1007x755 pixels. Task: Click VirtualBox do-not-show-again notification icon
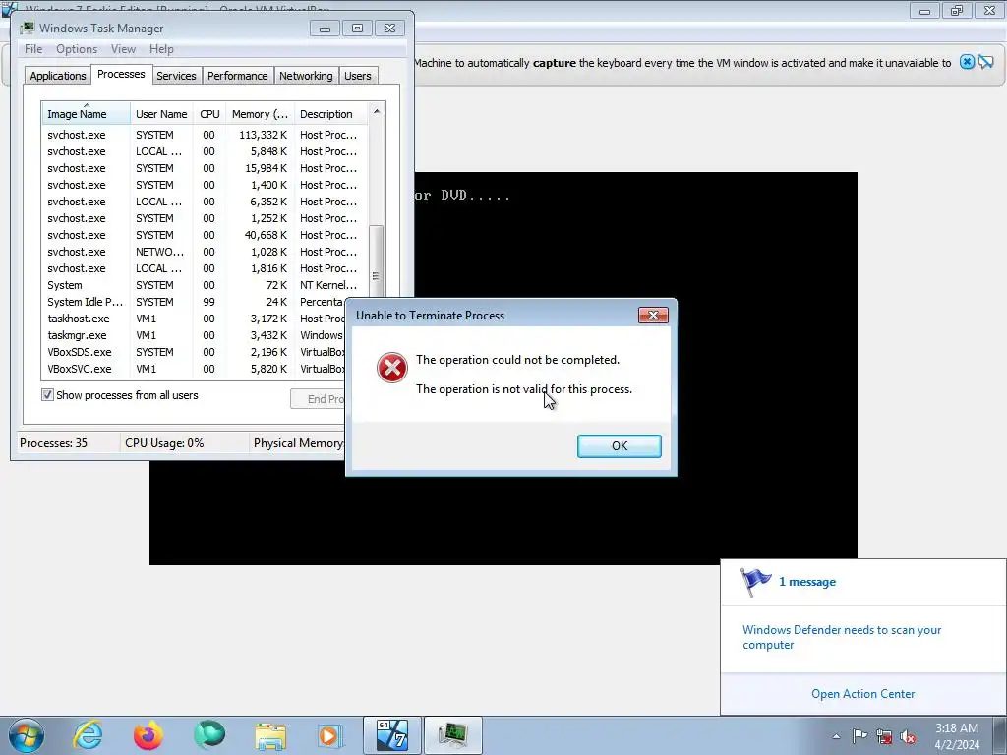[985, 62]
